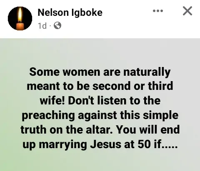
Task: Click the line "meant to be second or third"
Action: pyautogui.click(x=100, y=86)
